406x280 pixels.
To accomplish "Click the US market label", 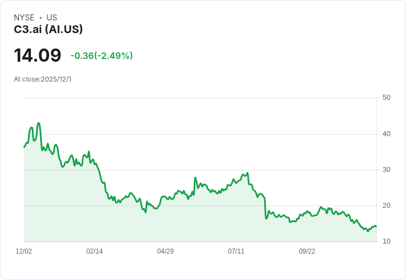I will 52,18.
